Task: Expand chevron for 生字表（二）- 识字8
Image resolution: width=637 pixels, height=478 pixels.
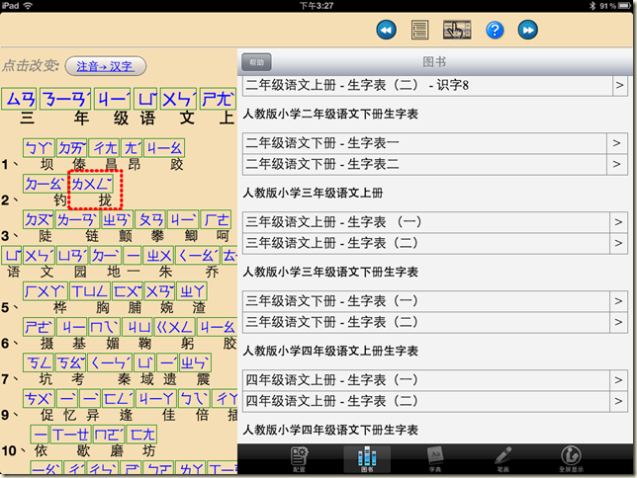Action: coord(619,85)
